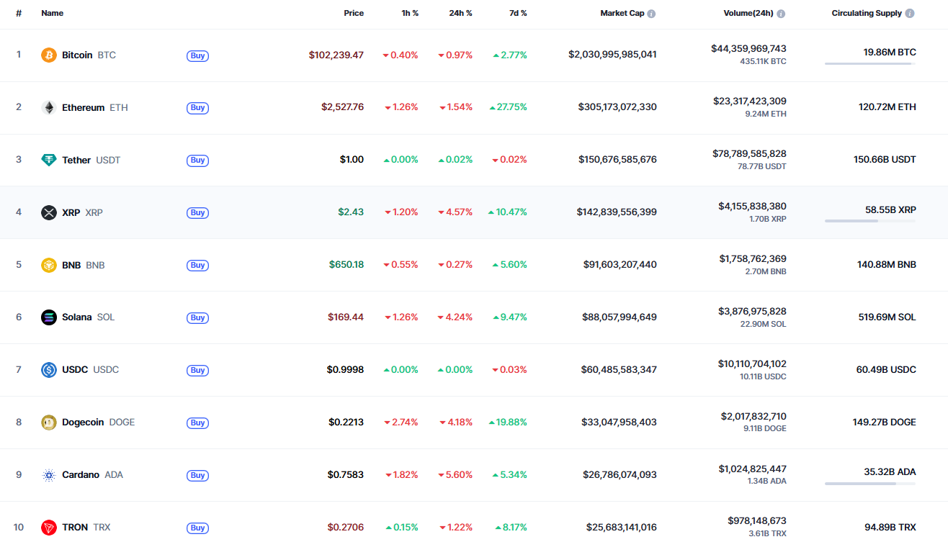Click the Volume(24h) info icon
This screenshot has width=948, height=542.
[x=781, y=14]
